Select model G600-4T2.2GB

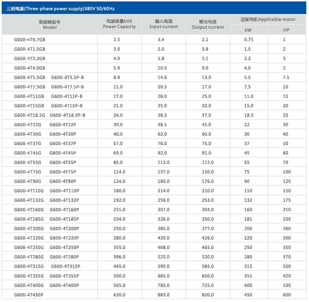point(30,58)
